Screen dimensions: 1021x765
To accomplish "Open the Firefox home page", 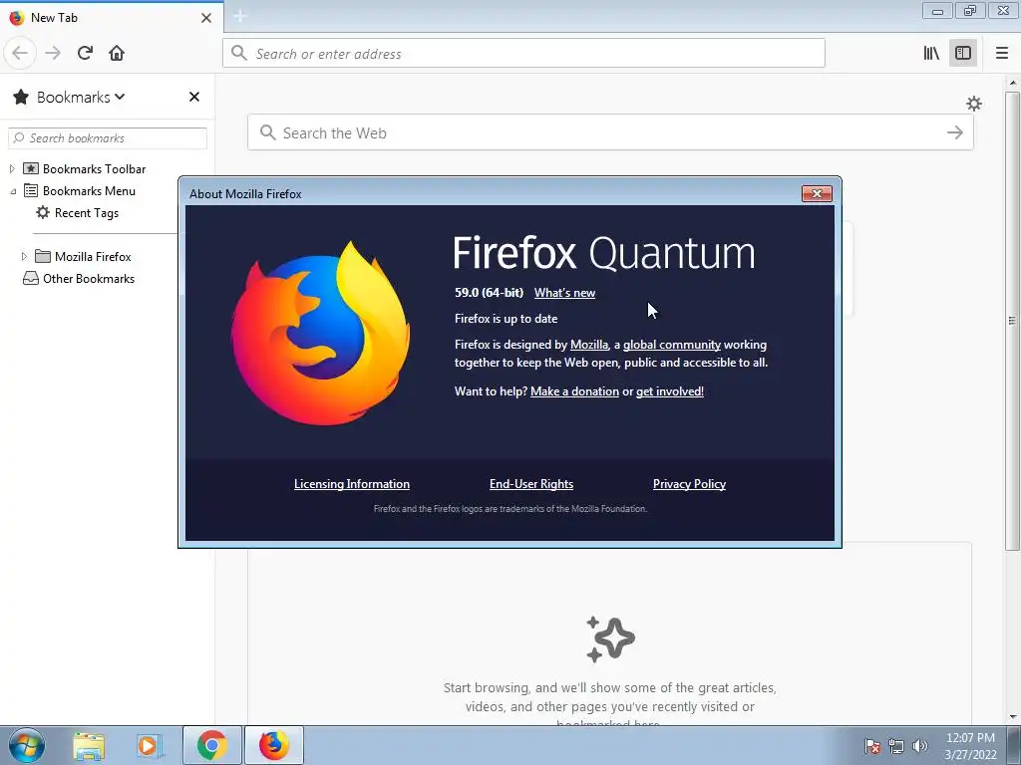I will (117, 54).
